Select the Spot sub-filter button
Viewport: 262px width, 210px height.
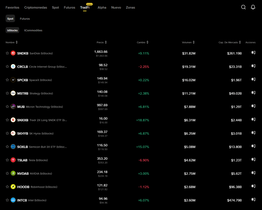click(10, 18)
